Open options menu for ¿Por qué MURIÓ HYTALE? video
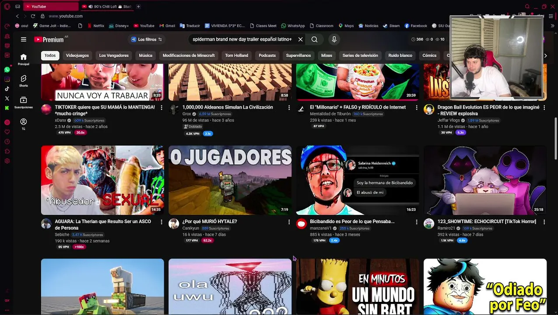 point(289,222)
